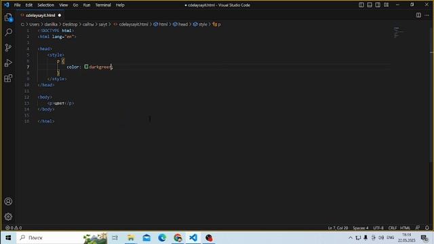
Task: Open Microsoft Edge from the taskbar
Action: coord(162,238)
